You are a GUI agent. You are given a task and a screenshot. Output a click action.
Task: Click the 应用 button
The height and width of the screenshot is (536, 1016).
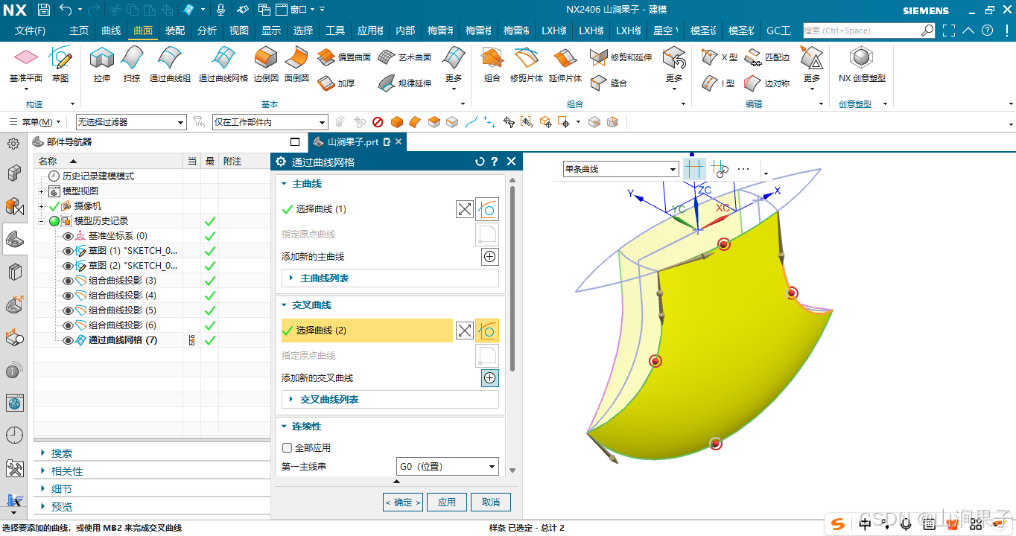click(447, 502)
